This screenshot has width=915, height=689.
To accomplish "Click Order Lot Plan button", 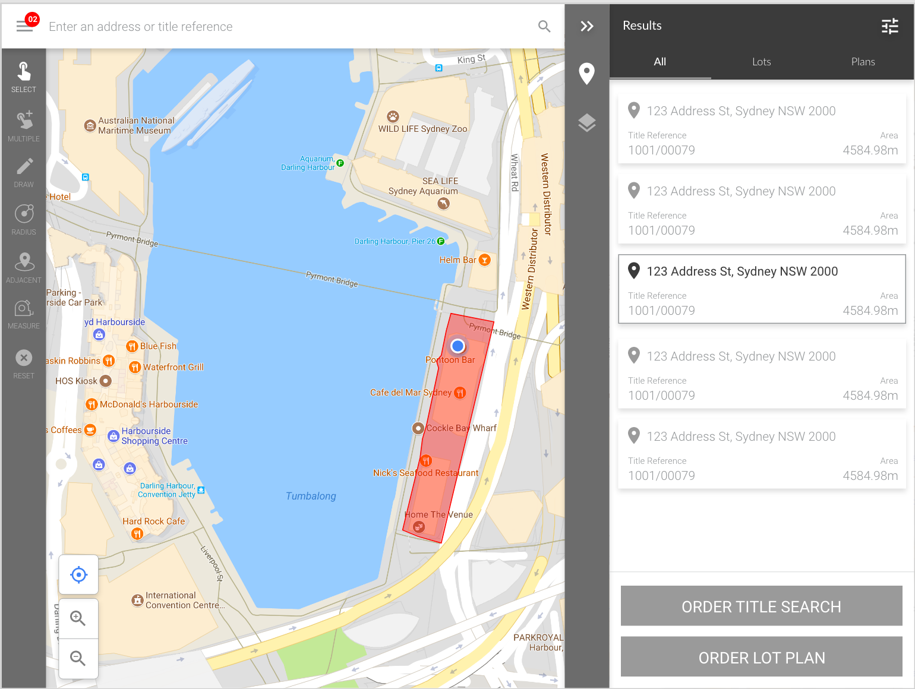I will point(762,657).
